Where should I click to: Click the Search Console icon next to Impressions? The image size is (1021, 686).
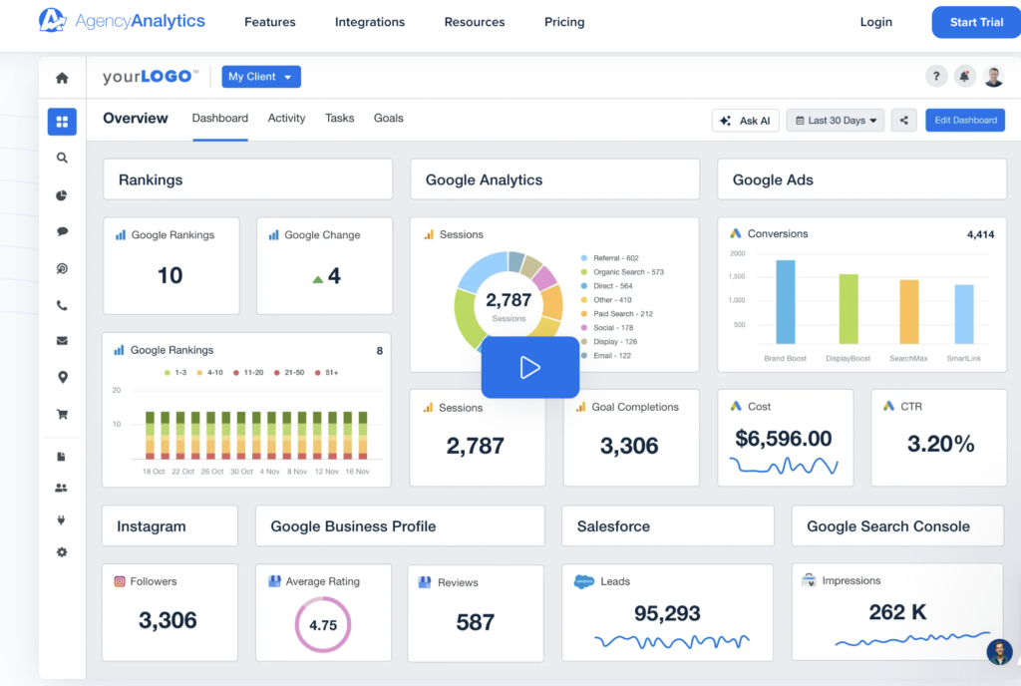coord(809,580)
